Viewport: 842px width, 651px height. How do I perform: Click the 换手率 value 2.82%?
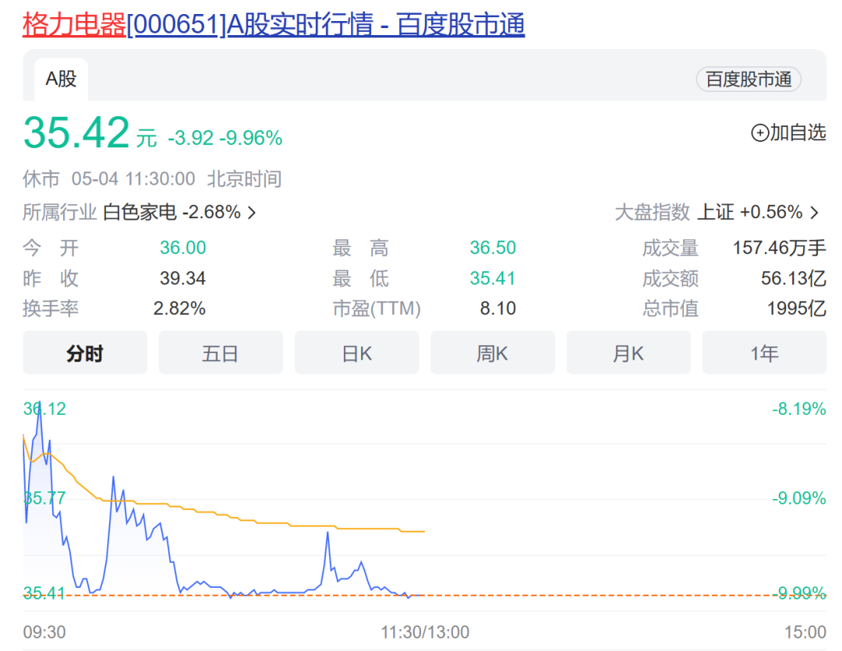(x=179, y=308)
